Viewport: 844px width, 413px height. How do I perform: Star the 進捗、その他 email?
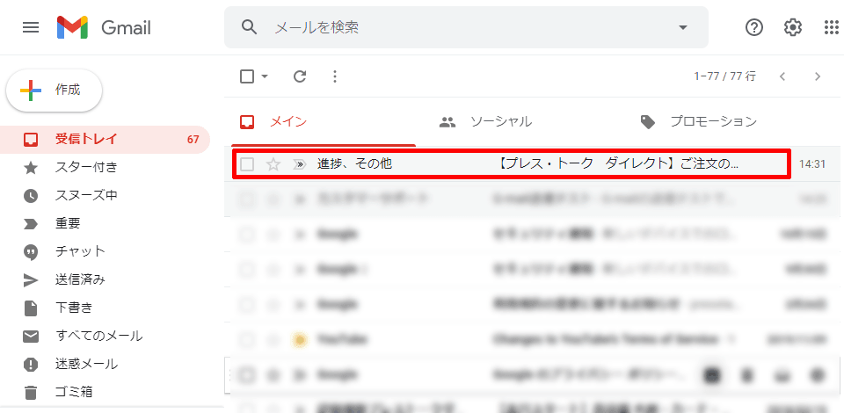click(273, 164)
